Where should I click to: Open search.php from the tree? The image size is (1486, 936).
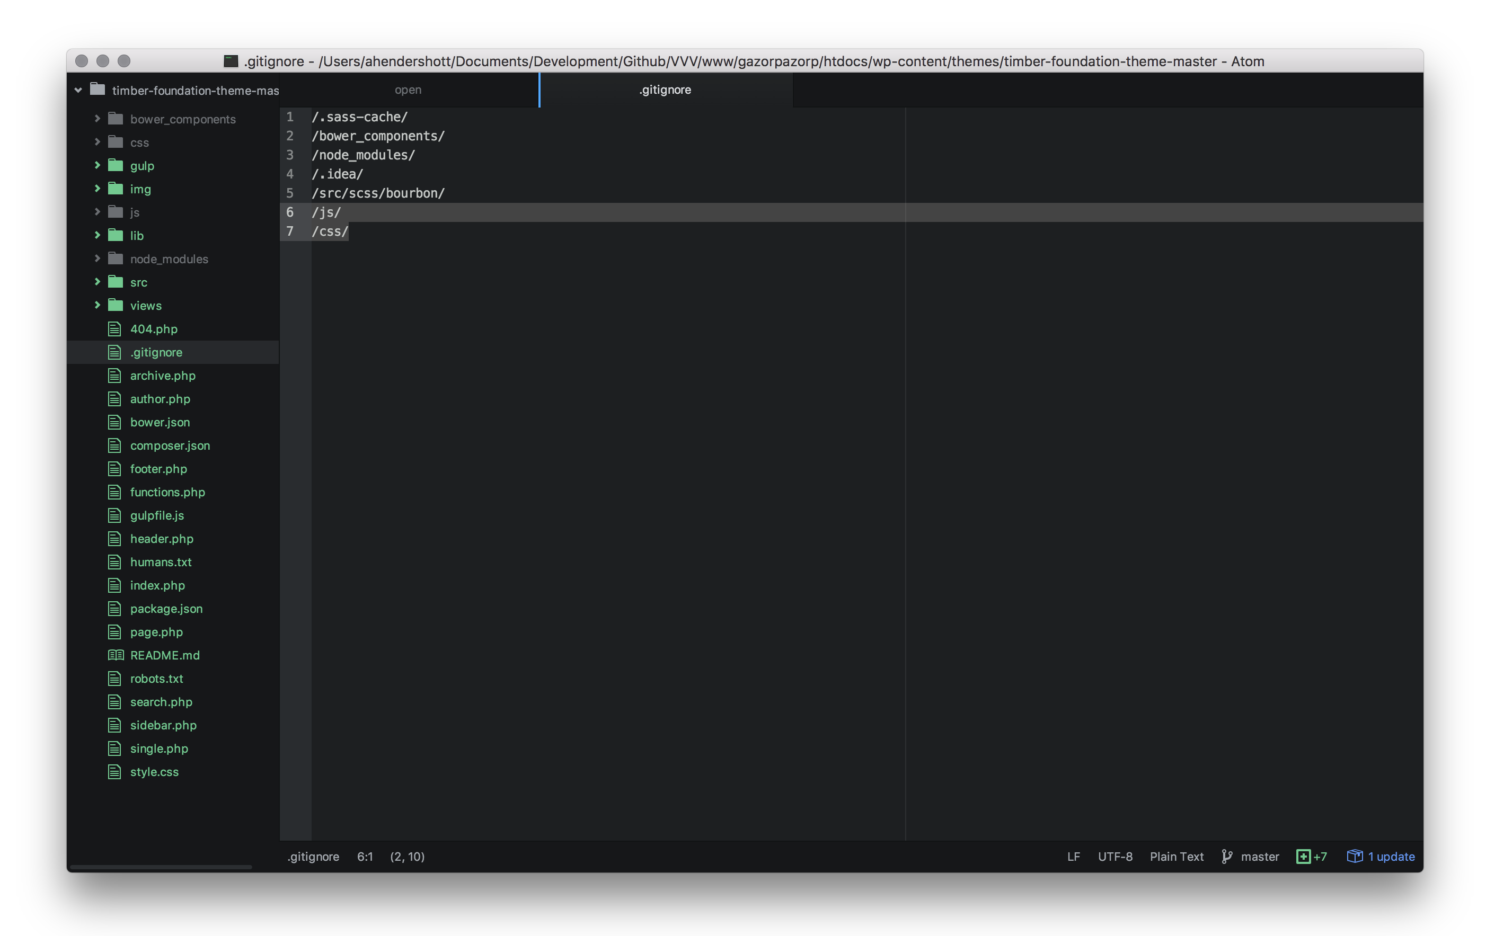161,701
